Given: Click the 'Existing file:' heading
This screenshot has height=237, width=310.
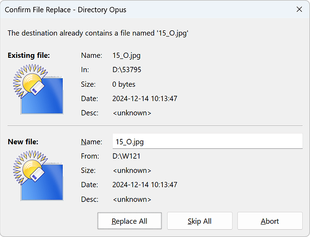Looking at the screenshot, I should pyautogui.click(x=28, y=55).
